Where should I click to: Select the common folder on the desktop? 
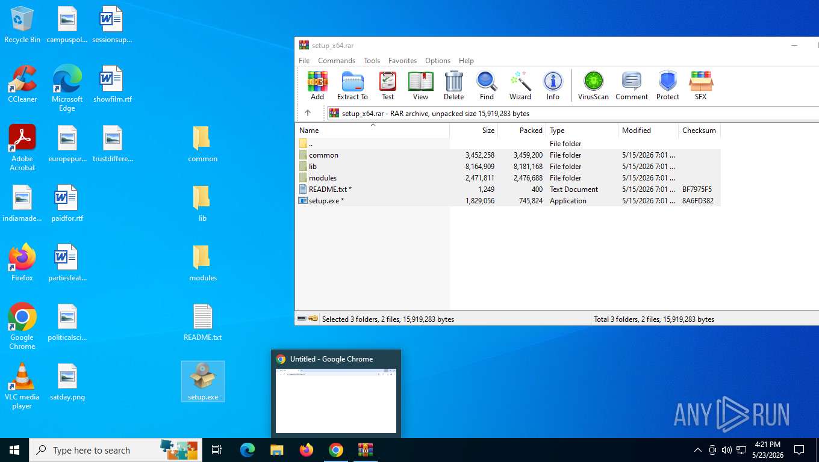pyautogui.click(x=203, y=144)
